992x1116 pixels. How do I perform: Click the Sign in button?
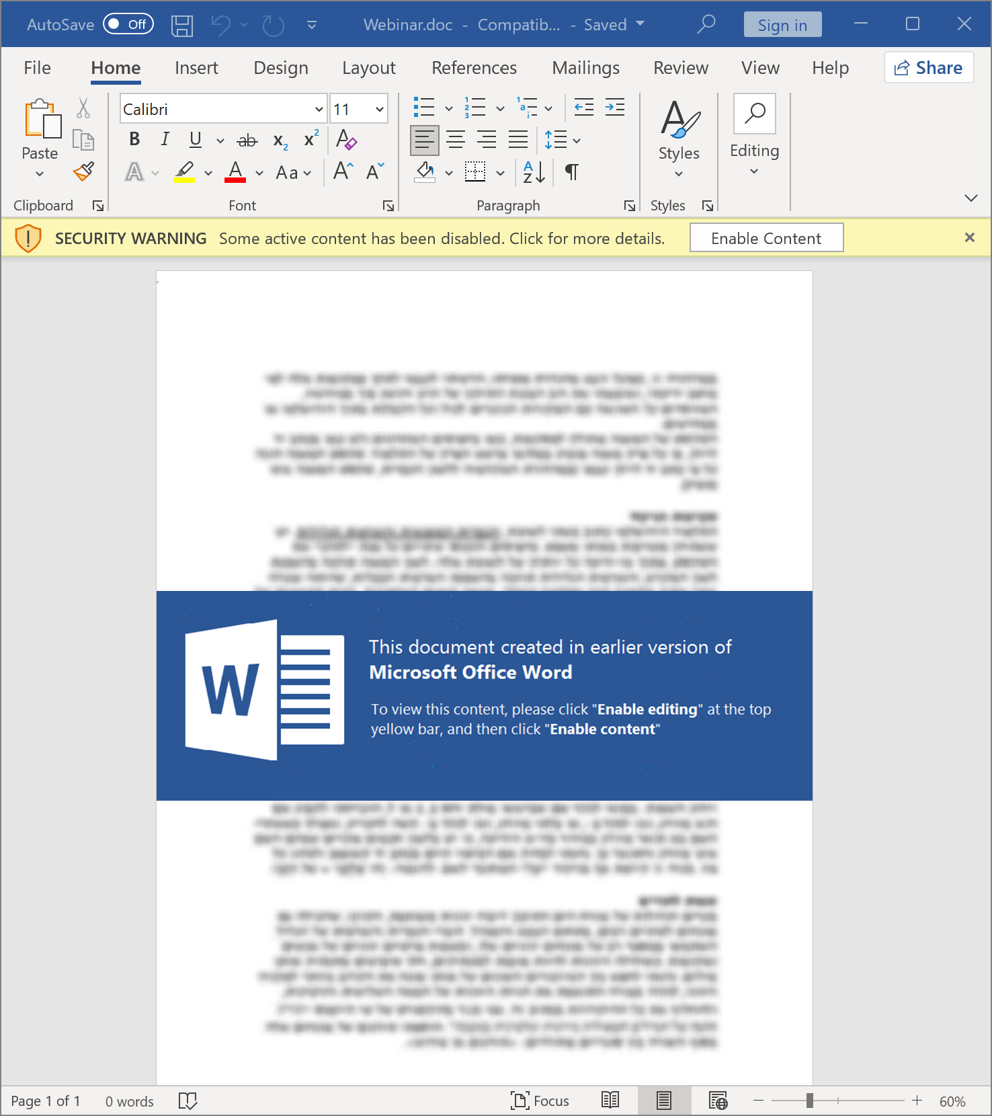click(782, 25)
